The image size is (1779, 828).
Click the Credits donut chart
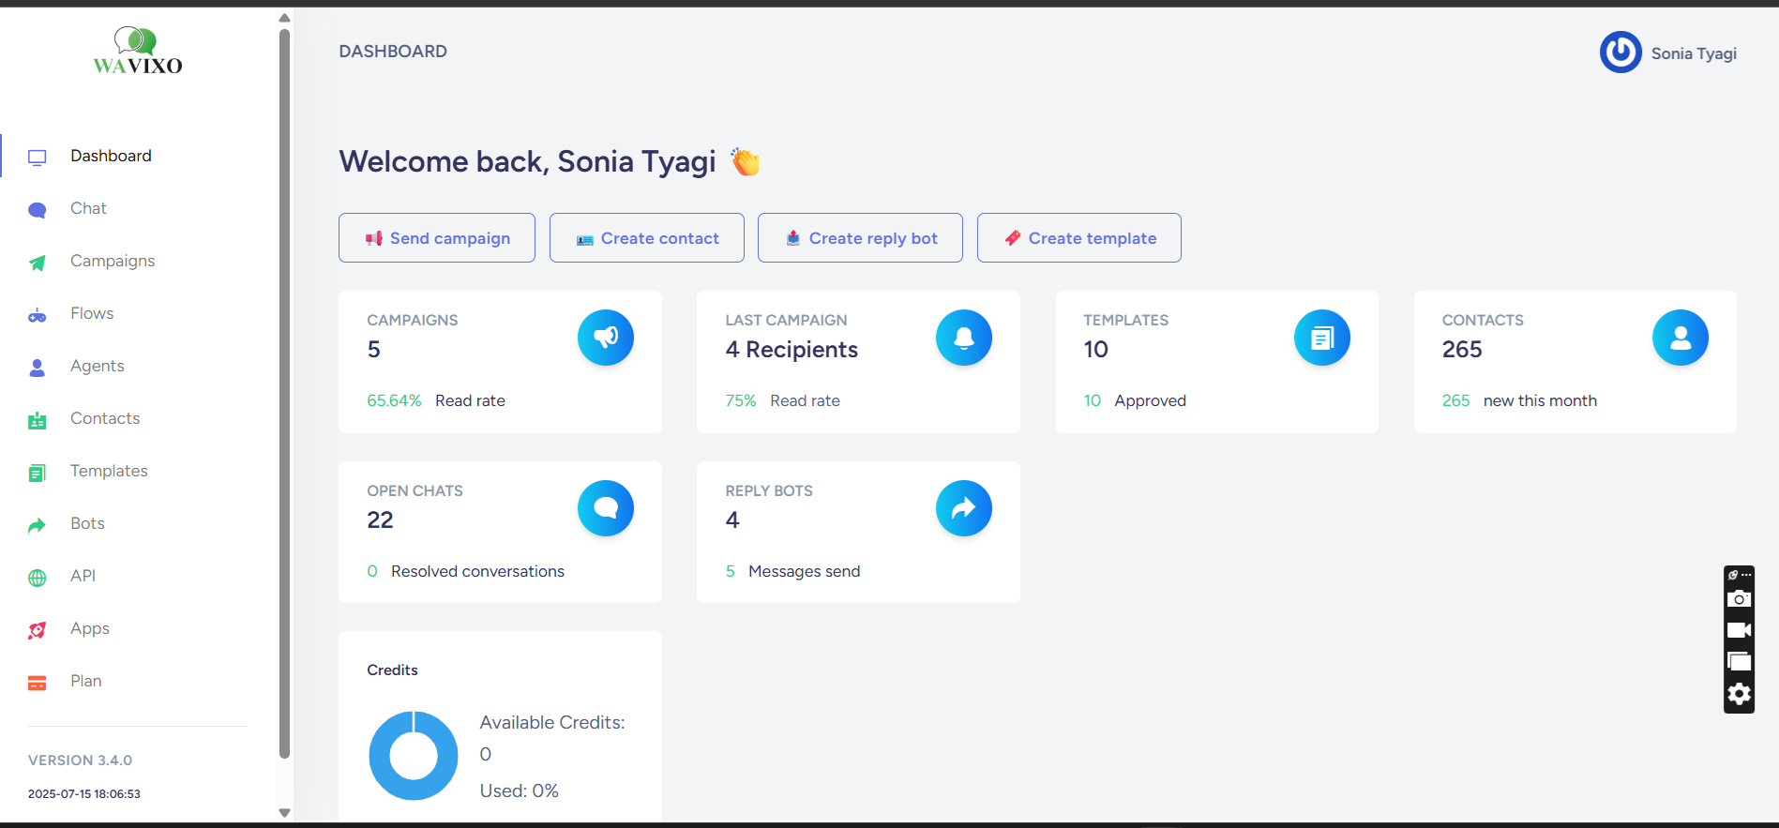point(414,756)
